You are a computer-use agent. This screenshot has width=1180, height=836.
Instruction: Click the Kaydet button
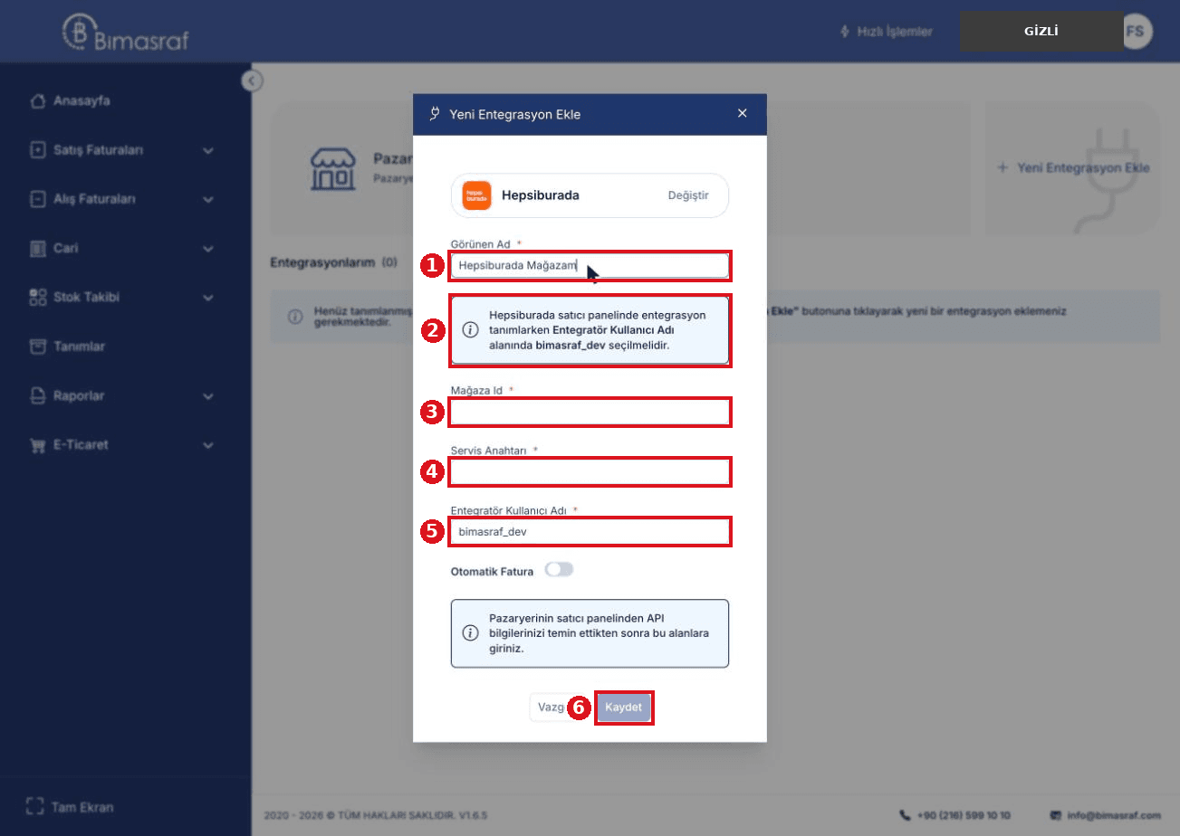[623, 707]
